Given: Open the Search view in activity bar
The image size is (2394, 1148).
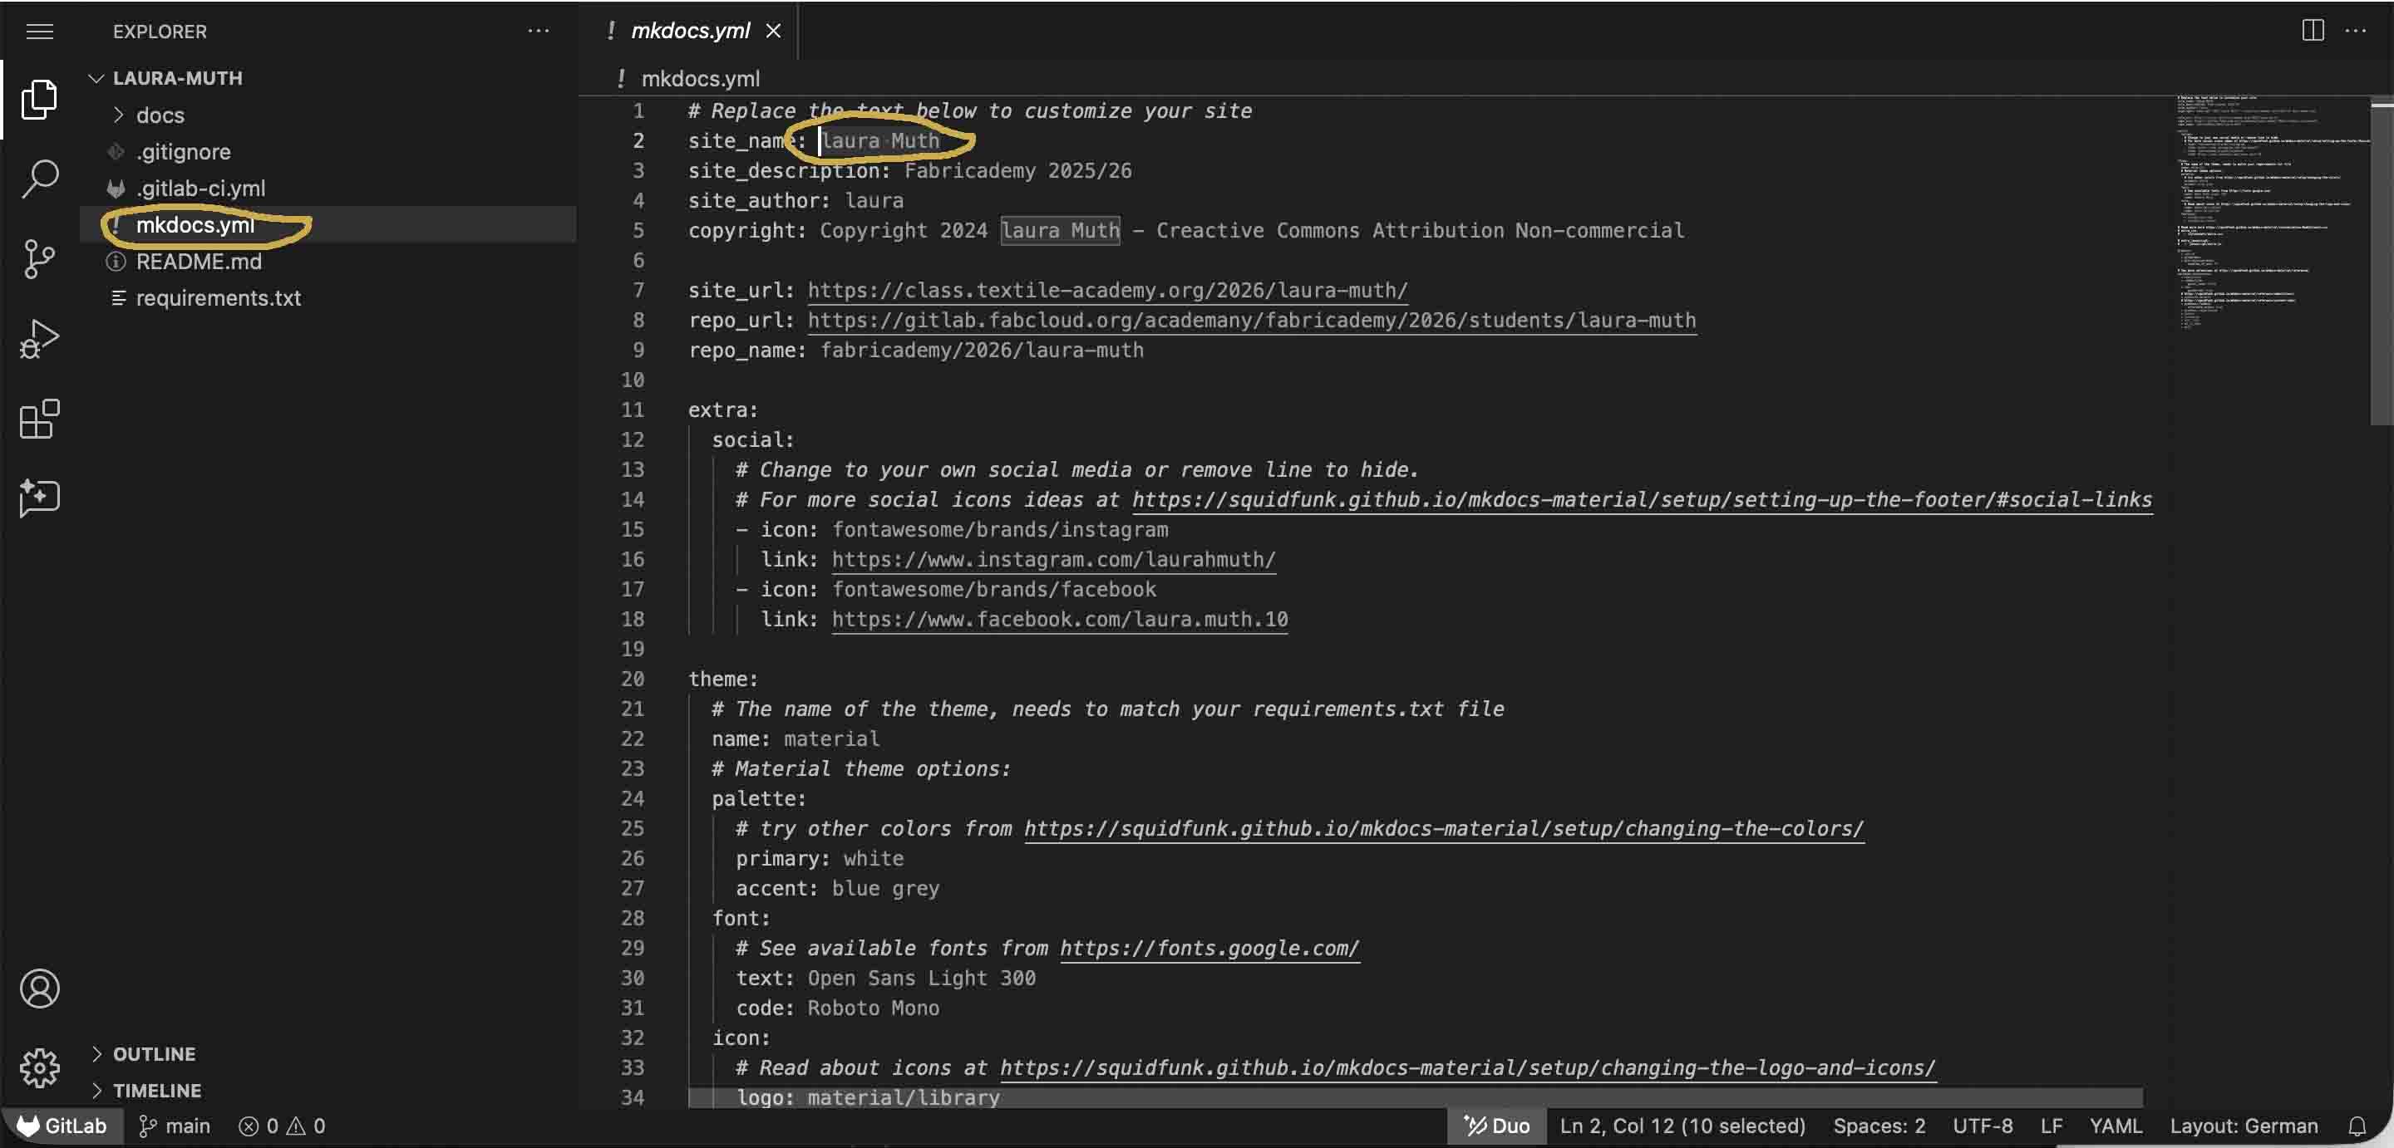Looking at the screenshot, I should pos(39,179).
